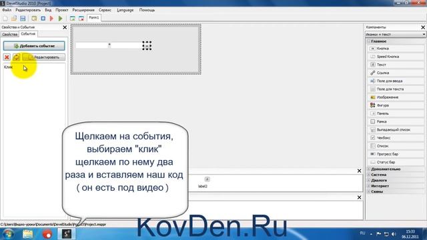Screen dimensions: 427x240
Task: Click the Open project folder icon
Action: pyautogui.click(x=14, y=19)
